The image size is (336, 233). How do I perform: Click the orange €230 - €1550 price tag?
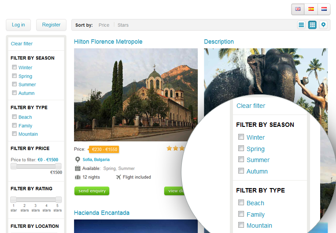click(104, 149)
